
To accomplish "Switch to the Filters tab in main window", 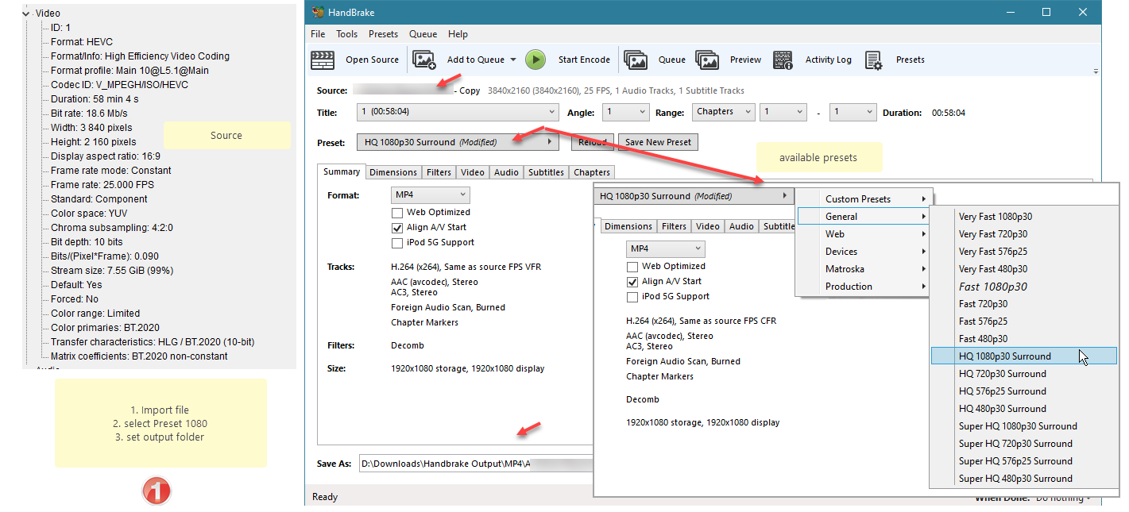I will pos(439,172).
